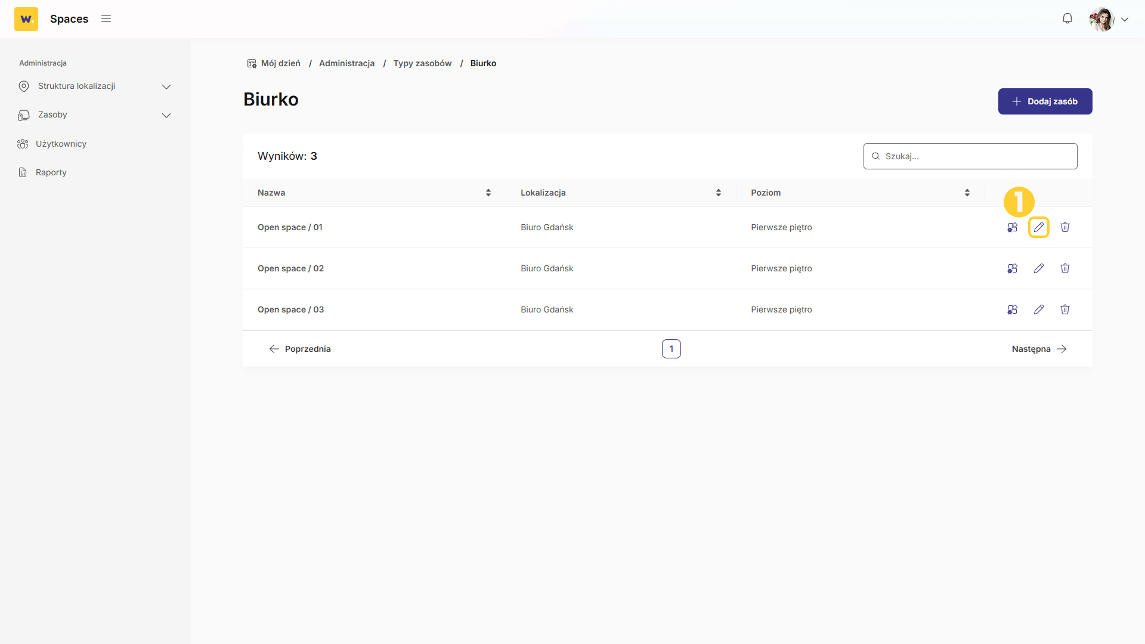Edit Open space / 02 with the pencil icon
Image resolution: width=1145 pixels, height=644 pixels.
[x=1039, y=268]
